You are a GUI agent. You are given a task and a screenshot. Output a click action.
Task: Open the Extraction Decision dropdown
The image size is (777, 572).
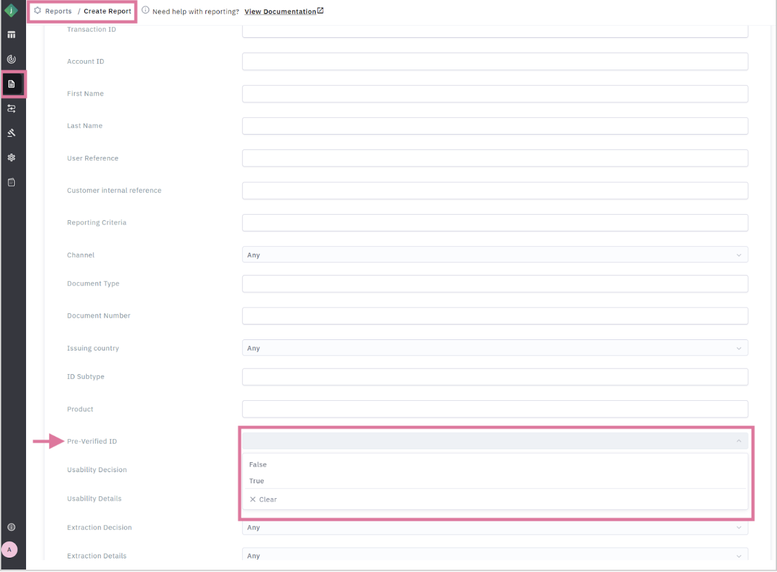[495, 527]
